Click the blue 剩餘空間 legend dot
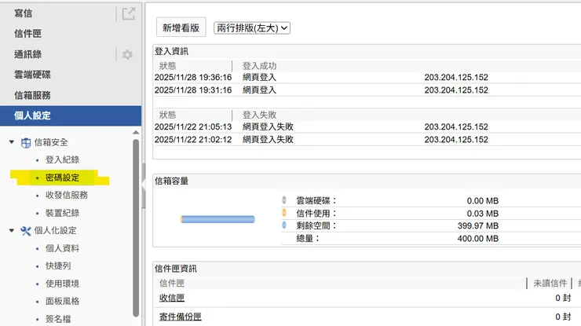This screenshot has height=326, width=581. point(284,225)
